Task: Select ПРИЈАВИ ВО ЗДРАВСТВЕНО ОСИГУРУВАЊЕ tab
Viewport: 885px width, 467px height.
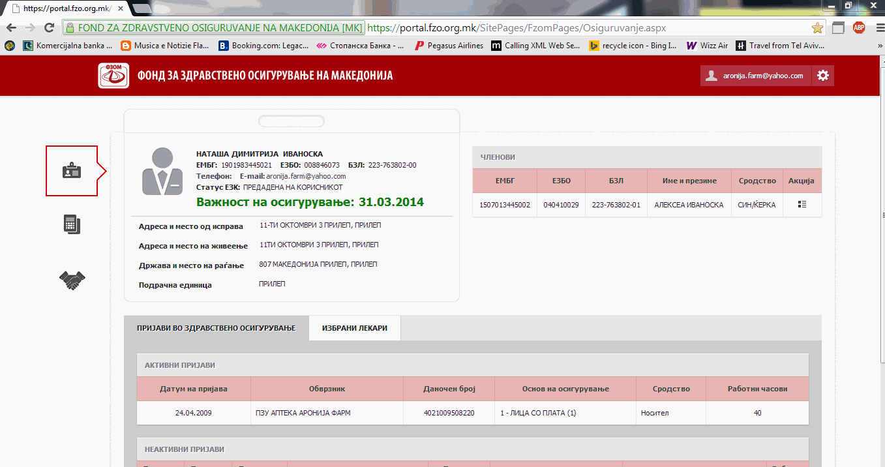Action: (217, 328)
